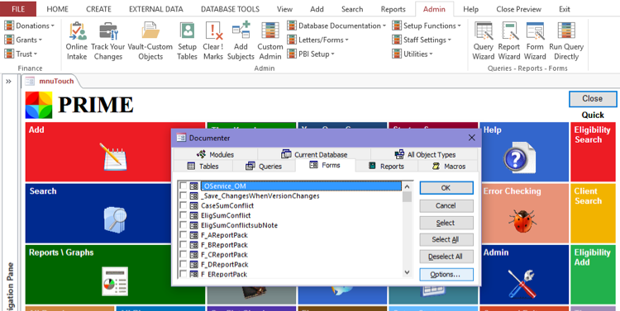Open the Eligibility Search quick tile
Screen dimensions: 620x311
tap(593, 152)
